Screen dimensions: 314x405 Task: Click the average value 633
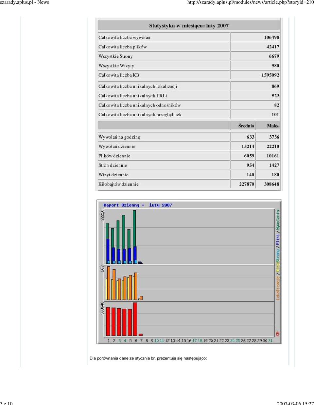(x=250, y=137)
